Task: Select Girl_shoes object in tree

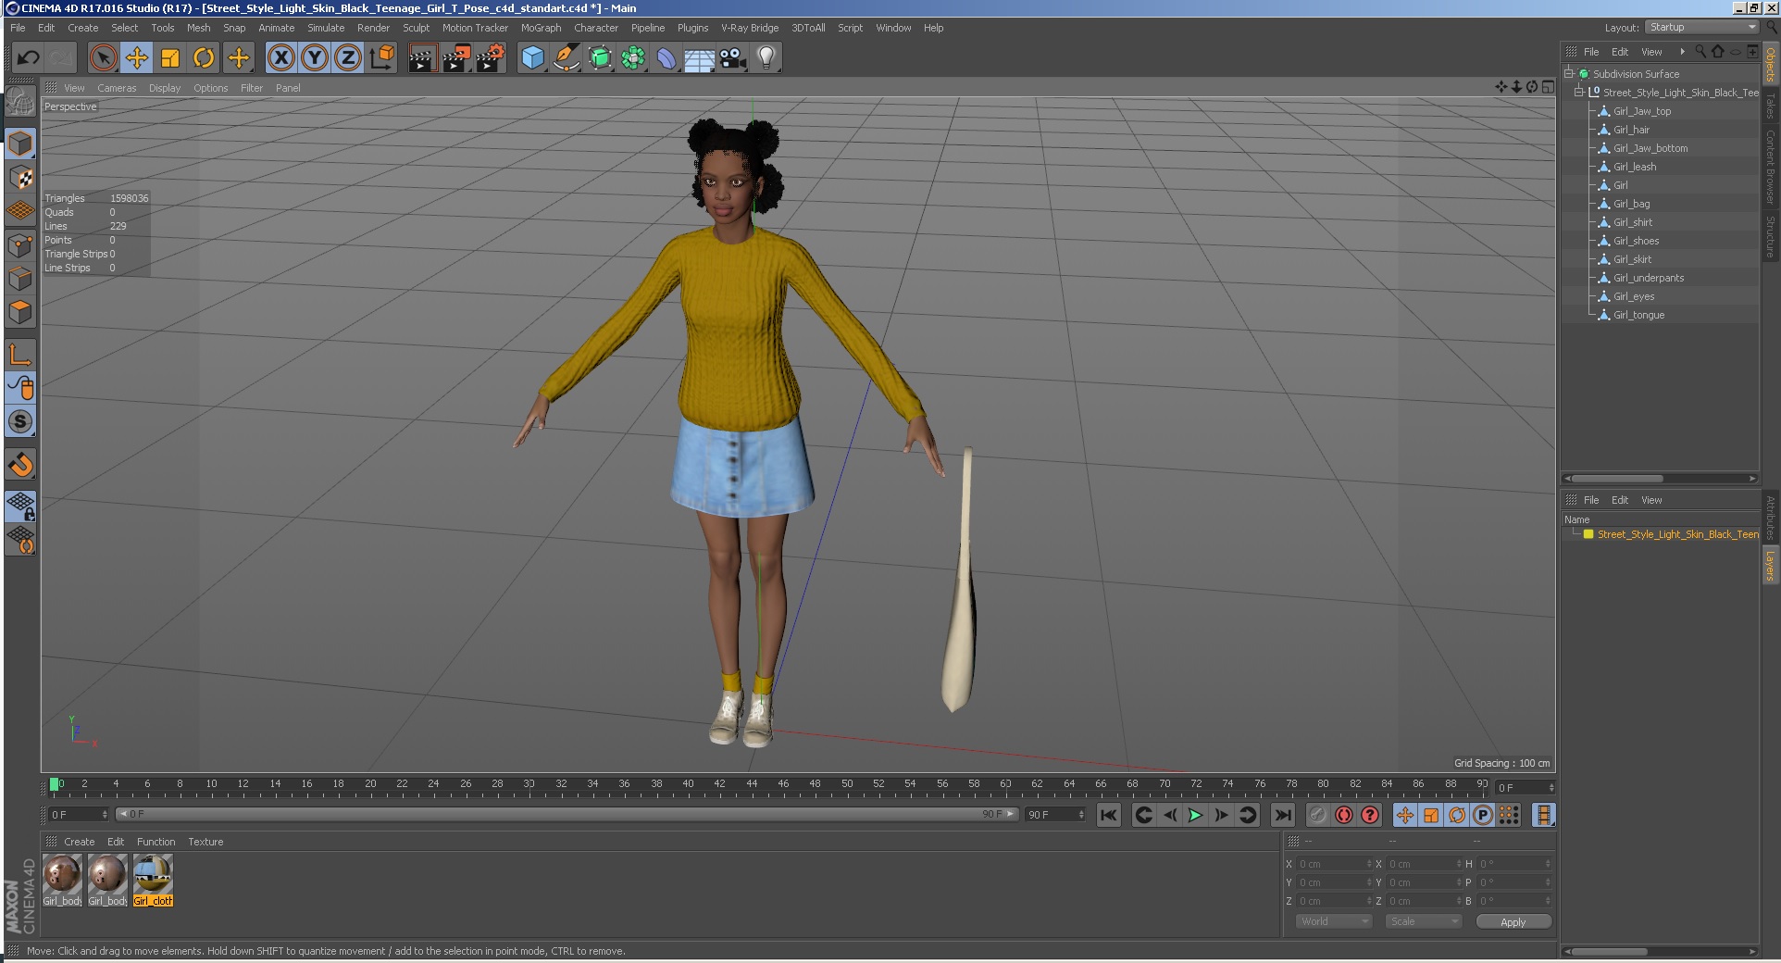Action: pyautogui.click(x=1636, y=241)
